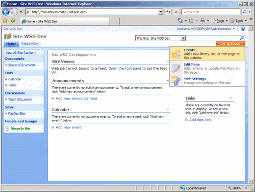The height and width of the screenshot is (192, 255).
Task: Click Add new event link
Action: tap(69, 127)
